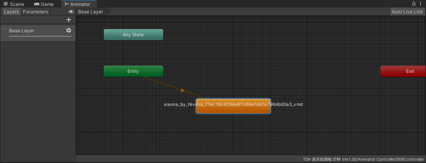Click the Scene tab grid icon
This screenshot has width=426, height=163.
(x=6, y=4)
